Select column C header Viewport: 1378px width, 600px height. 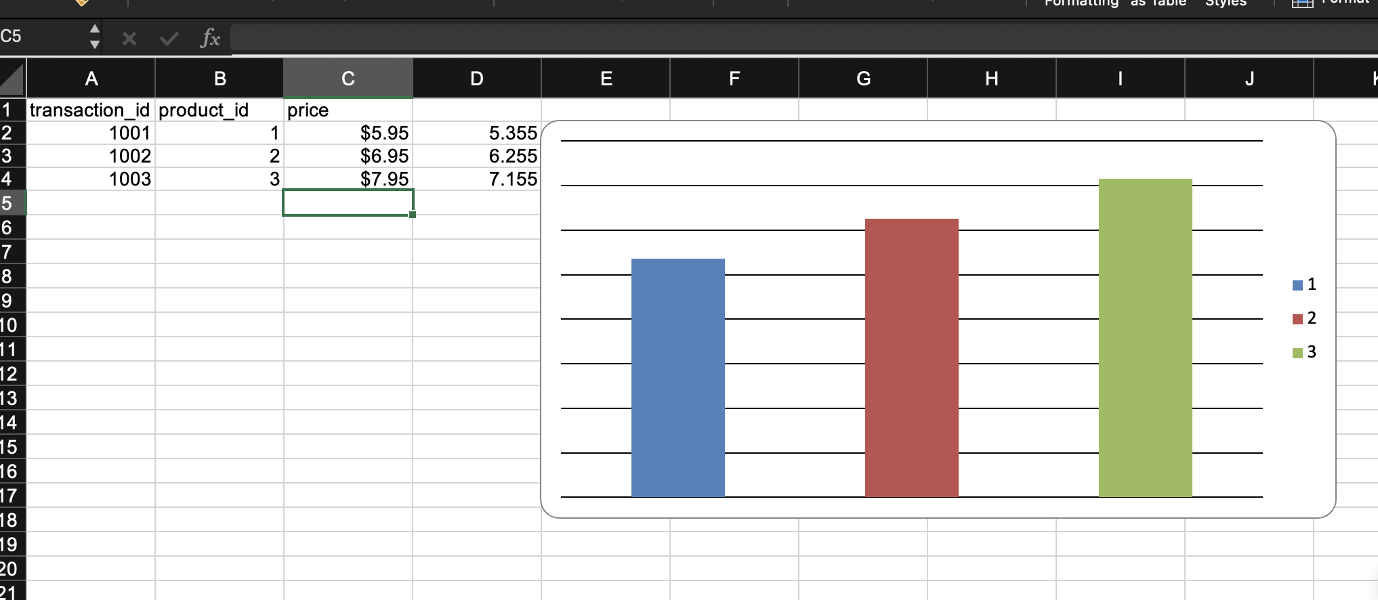tap(348, 79)
